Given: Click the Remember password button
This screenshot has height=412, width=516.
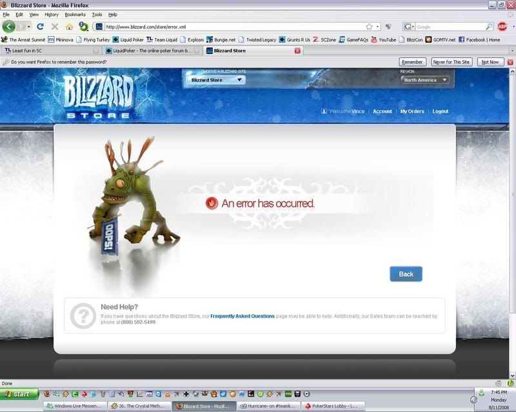Looking at the screenshot, I should click(x=412, y=62).
